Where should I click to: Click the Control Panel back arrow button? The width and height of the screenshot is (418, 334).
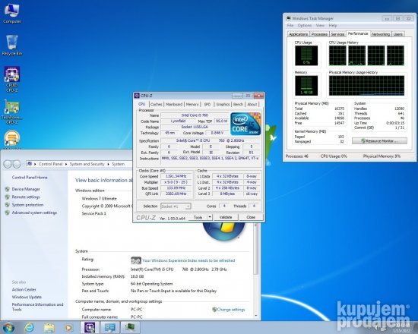(8, 164)
